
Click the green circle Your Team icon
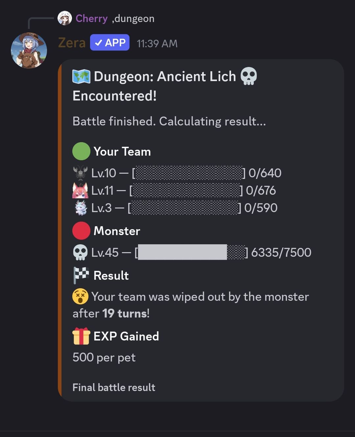[x=81, y=151]
